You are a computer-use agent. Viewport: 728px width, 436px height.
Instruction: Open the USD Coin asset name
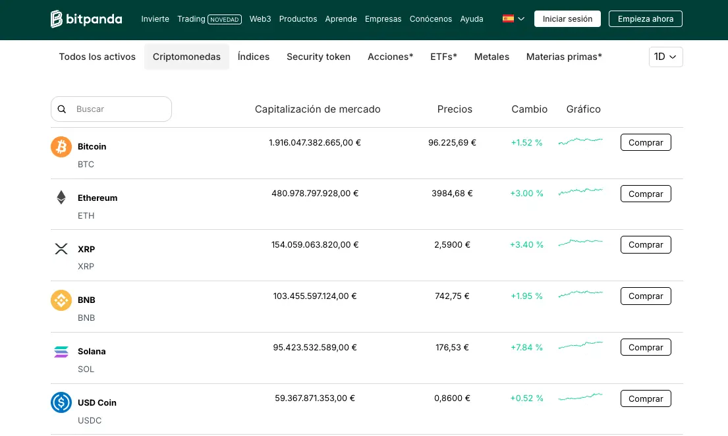[x=97, y=402]
